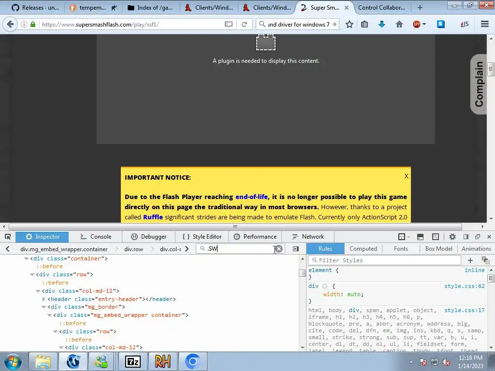Expand the header entry-header node
This screenshot has width=495, height=371.
pos(44,299)
